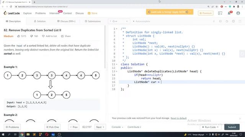Click the Contribute link

pyautogui.click(x=134, y=127)
